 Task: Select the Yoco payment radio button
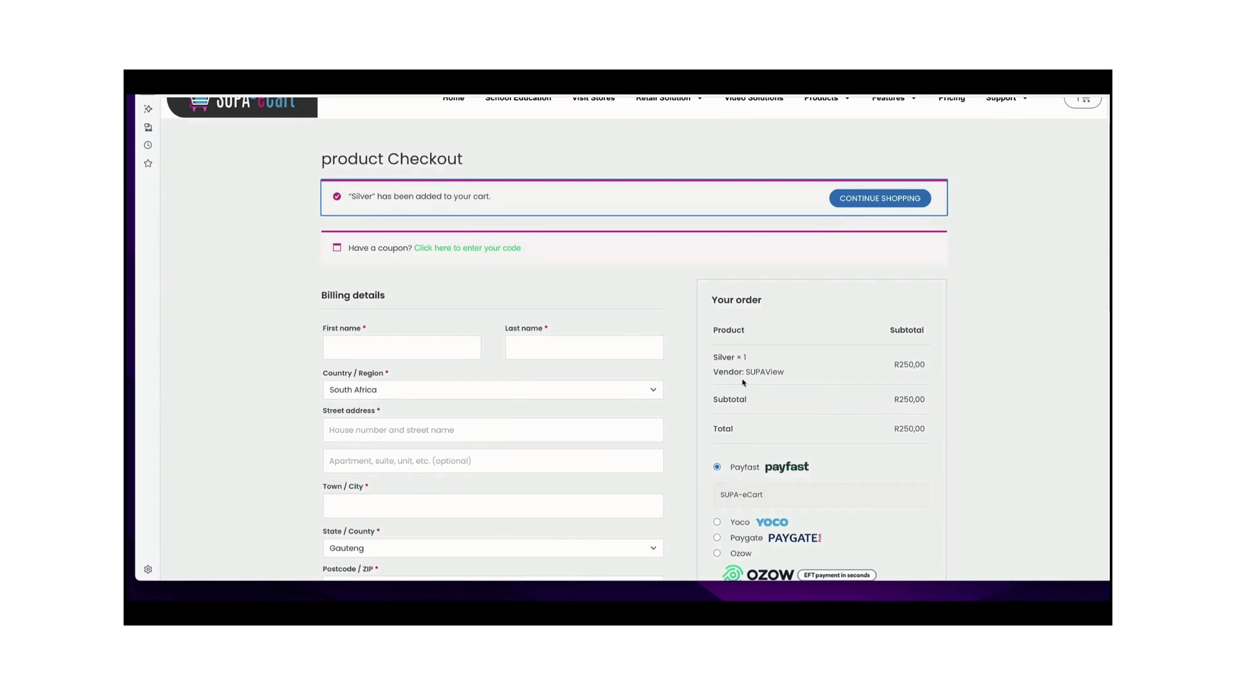pos(717,522)
